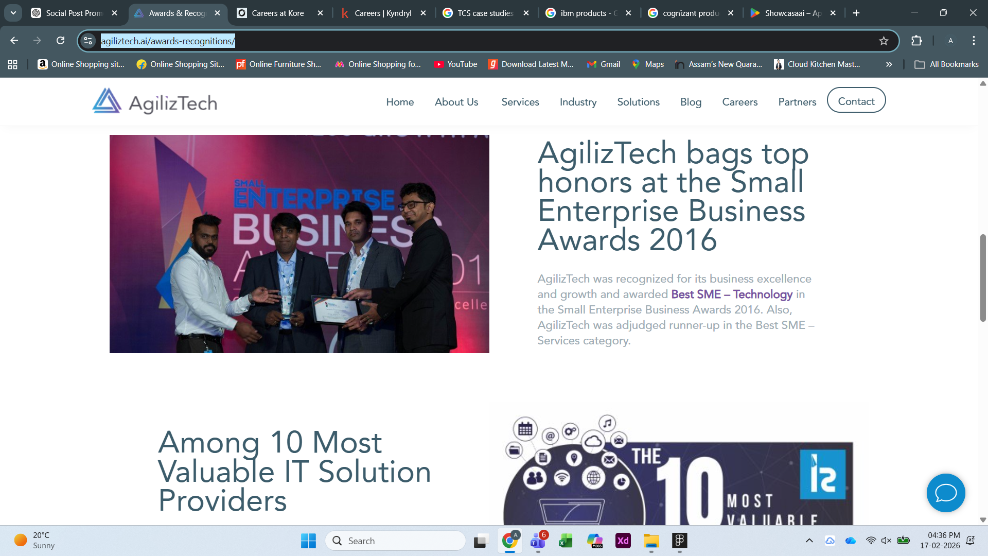Launch Adobe XD from the taskbar

tap(623, 541)
